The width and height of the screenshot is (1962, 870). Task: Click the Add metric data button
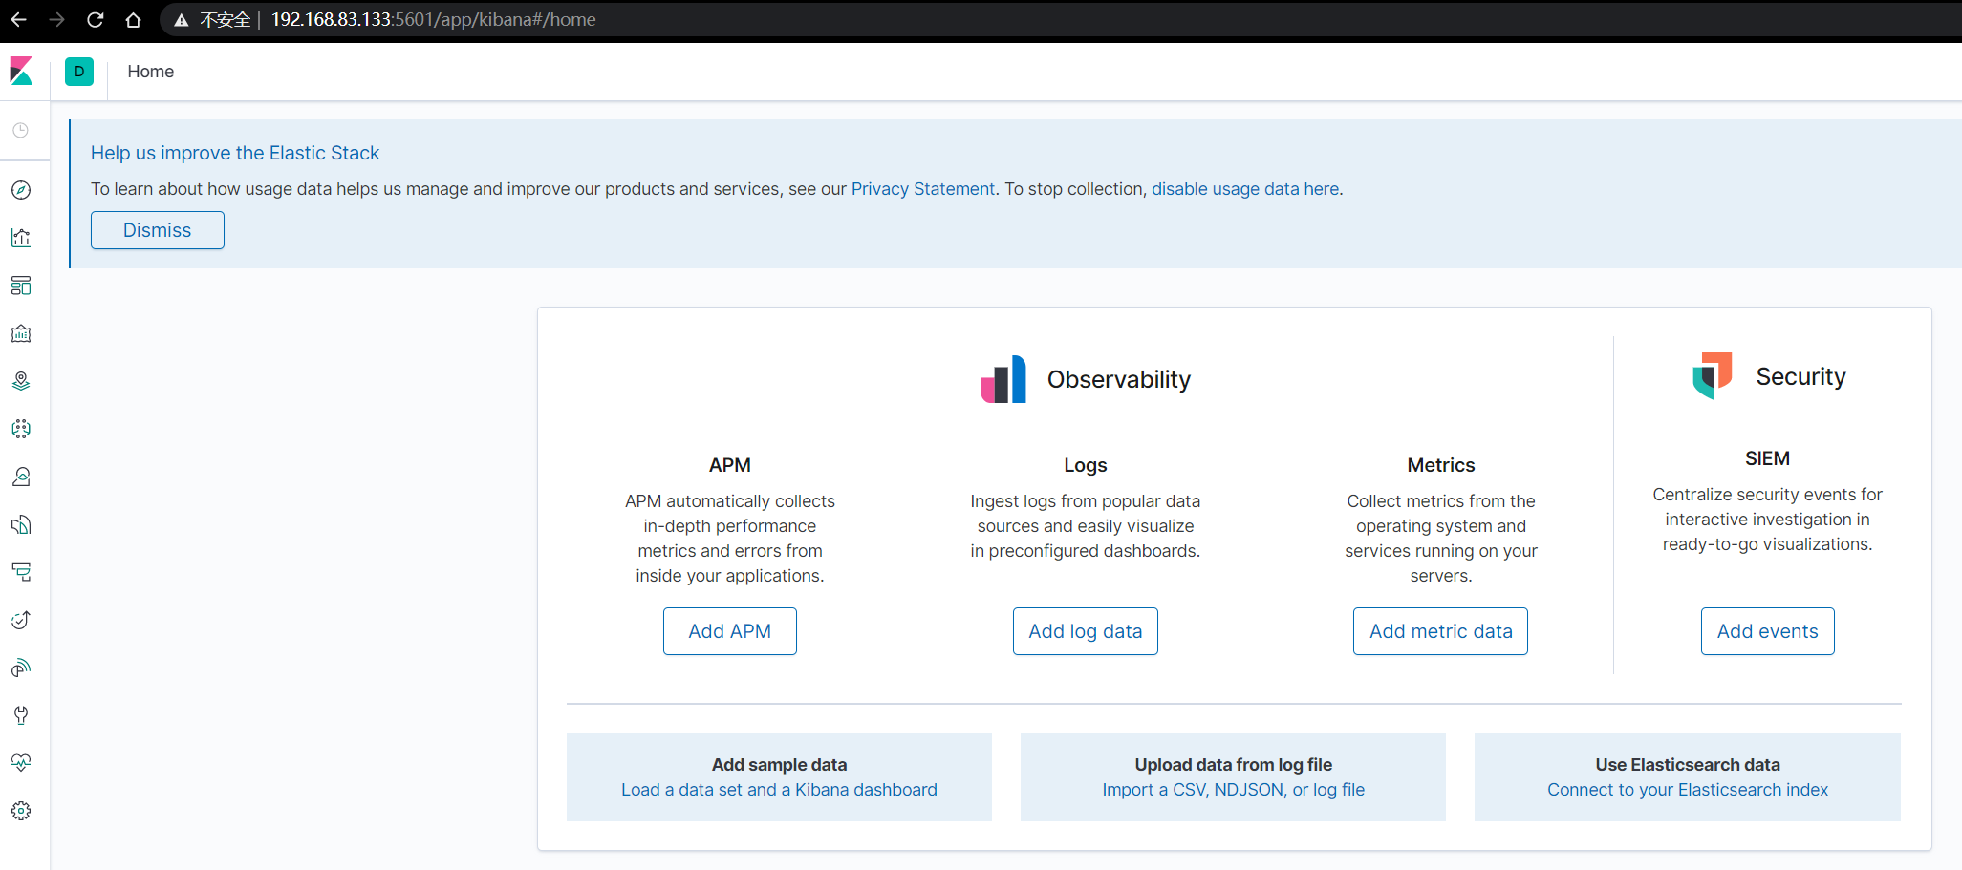tap(1441, 631)
